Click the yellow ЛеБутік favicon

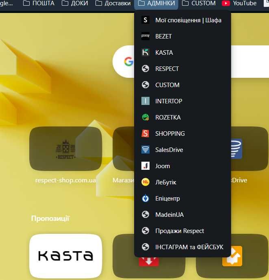coord(145,182)
